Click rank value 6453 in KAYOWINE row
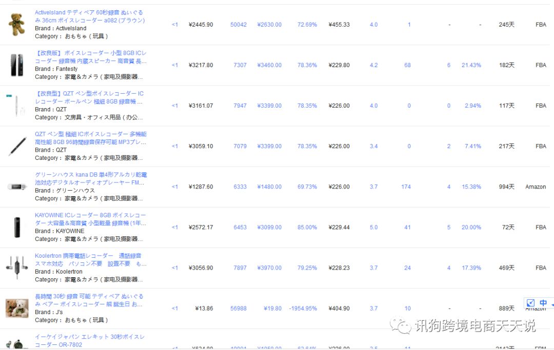 [x=240, y=228]
